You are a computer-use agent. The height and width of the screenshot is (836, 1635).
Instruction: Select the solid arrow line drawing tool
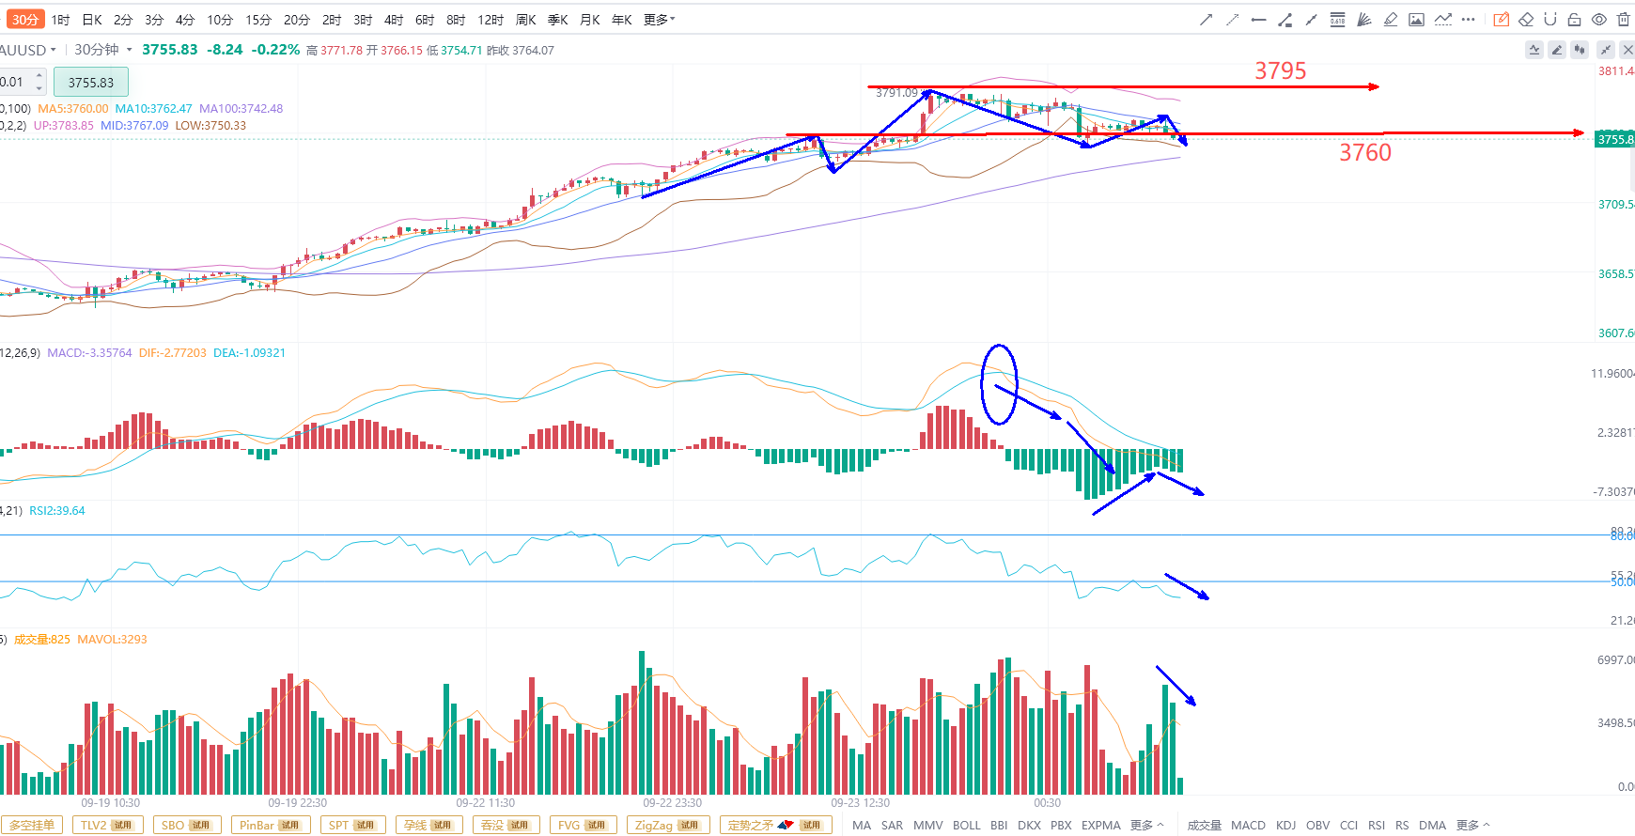coord(1206,20)
